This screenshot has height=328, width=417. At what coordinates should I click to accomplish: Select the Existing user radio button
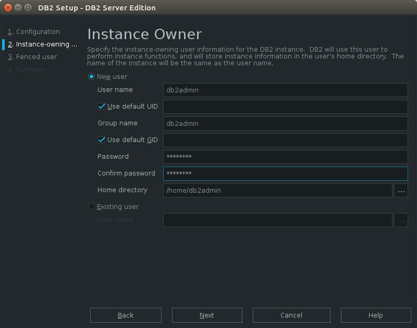[x=91, y=207]
